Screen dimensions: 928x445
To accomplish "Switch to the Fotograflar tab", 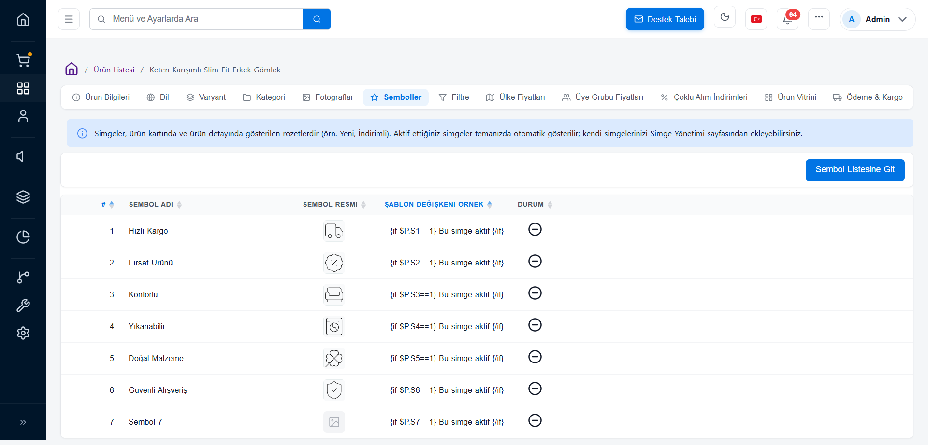I will 328,97.
